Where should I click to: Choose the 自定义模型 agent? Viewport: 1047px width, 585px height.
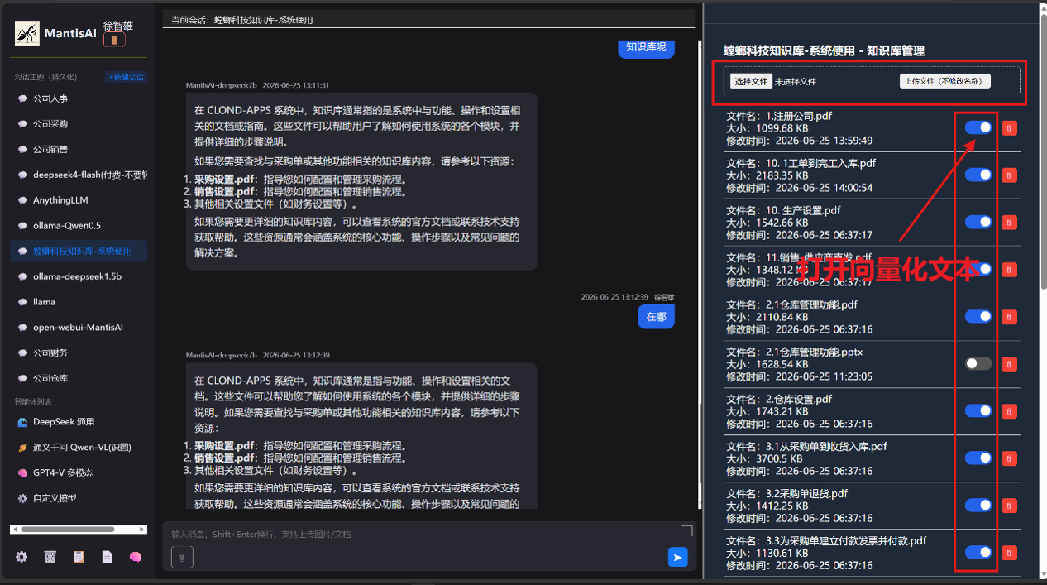point(79,498)
